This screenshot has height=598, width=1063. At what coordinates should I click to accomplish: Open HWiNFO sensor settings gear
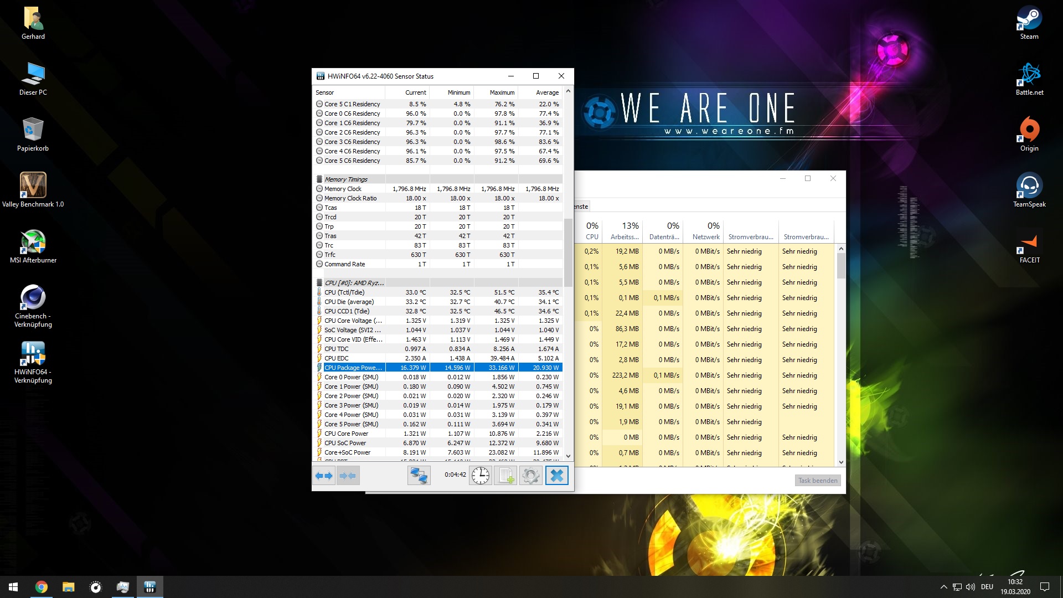coord(530,476)
